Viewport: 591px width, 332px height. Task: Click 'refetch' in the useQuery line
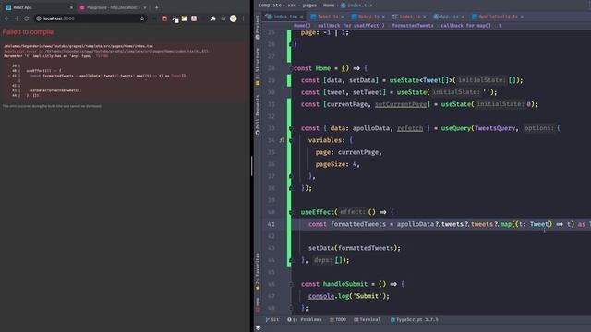click(410, 128)
